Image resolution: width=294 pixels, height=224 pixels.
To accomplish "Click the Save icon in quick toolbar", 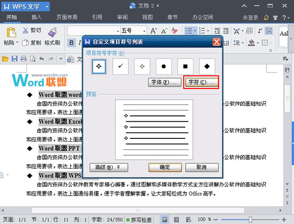I will [14, 59].
